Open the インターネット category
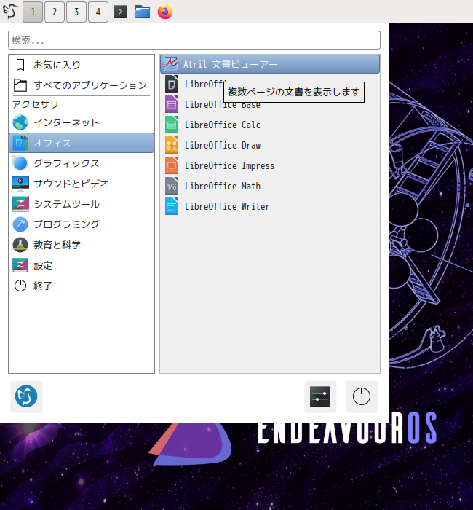The image size is (473, 510). coord(82,122)
